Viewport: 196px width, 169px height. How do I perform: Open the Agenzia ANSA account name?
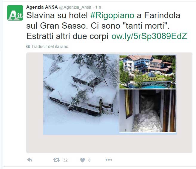(42, 7)
